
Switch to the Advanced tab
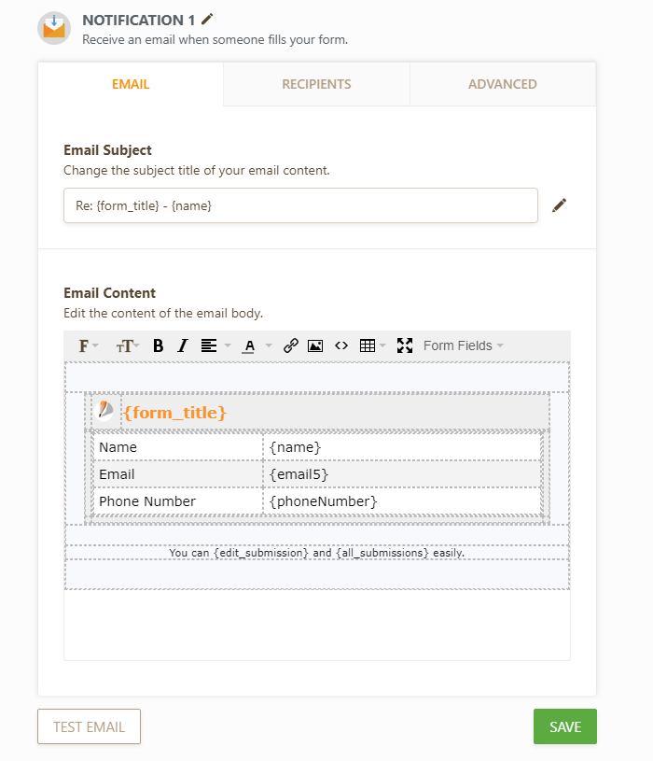[x=502, y=84]
